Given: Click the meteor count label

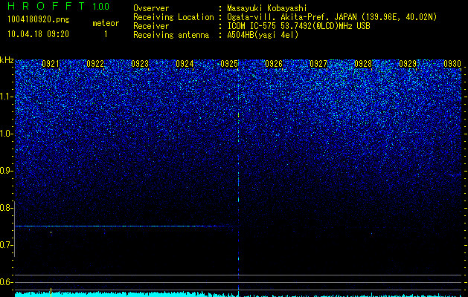Looking at the screenshot, I should coord(106,23).
